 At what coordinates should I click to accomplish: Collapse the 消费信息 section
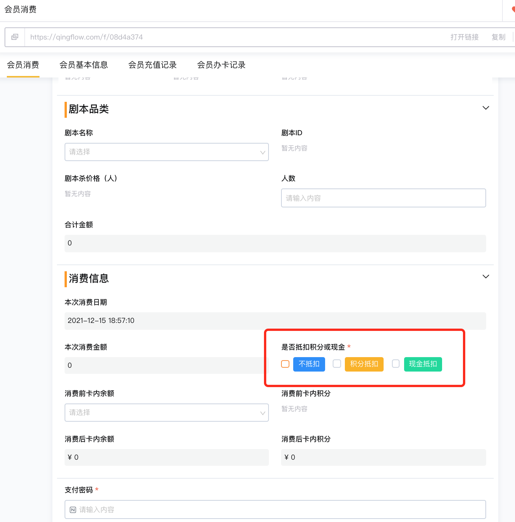(486, 277)
